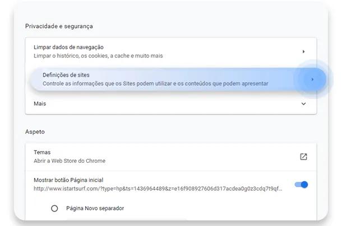Click the Privacidade e segurança section heading
The width and height of the screenshot is (342, 226).
click(59, 26)
